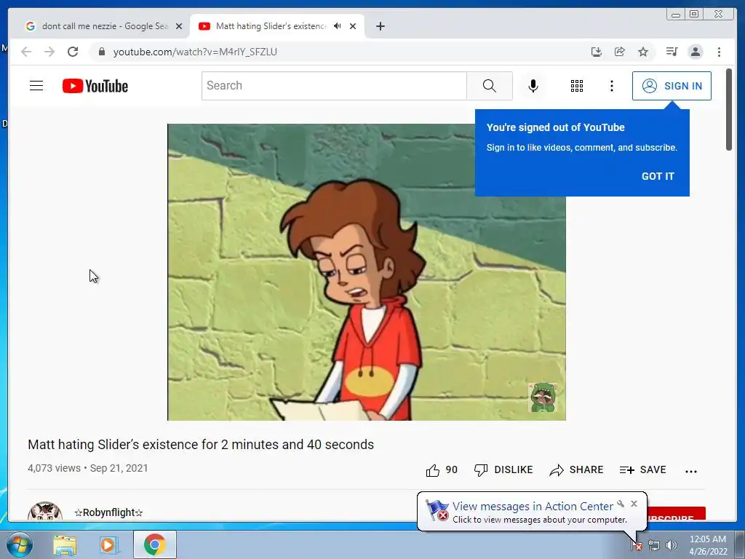
Task: Click the Action Center flag tray icon
Action: tap(637, 546)
